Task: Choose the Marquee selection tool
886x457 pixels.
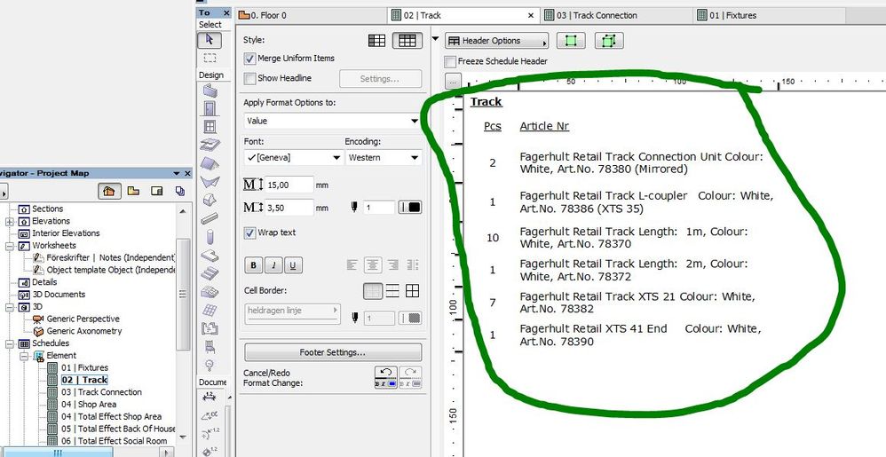Action: coord(210,58)
